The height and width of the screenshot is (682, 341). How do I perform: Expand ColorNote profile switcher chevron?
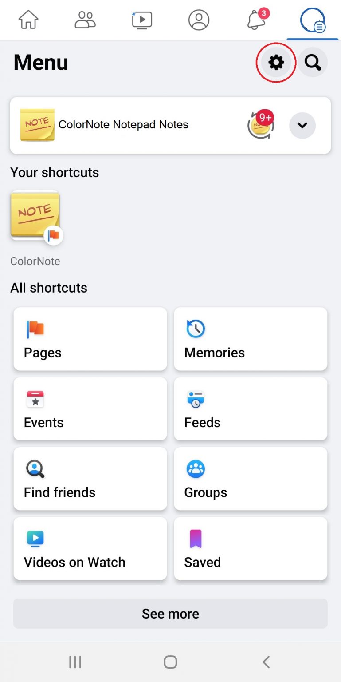click(x=302, y=126)
